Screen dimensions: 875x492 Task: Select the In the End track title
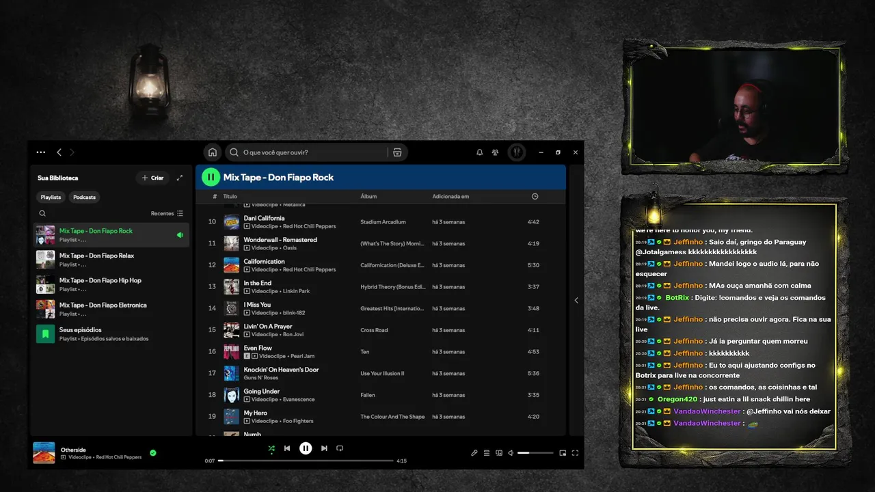pos(258,283)
